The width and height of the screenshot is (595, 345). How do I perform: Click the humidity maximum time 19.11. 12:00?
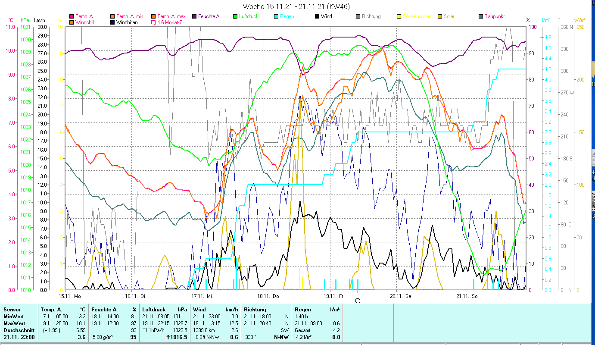click(106, 323)
